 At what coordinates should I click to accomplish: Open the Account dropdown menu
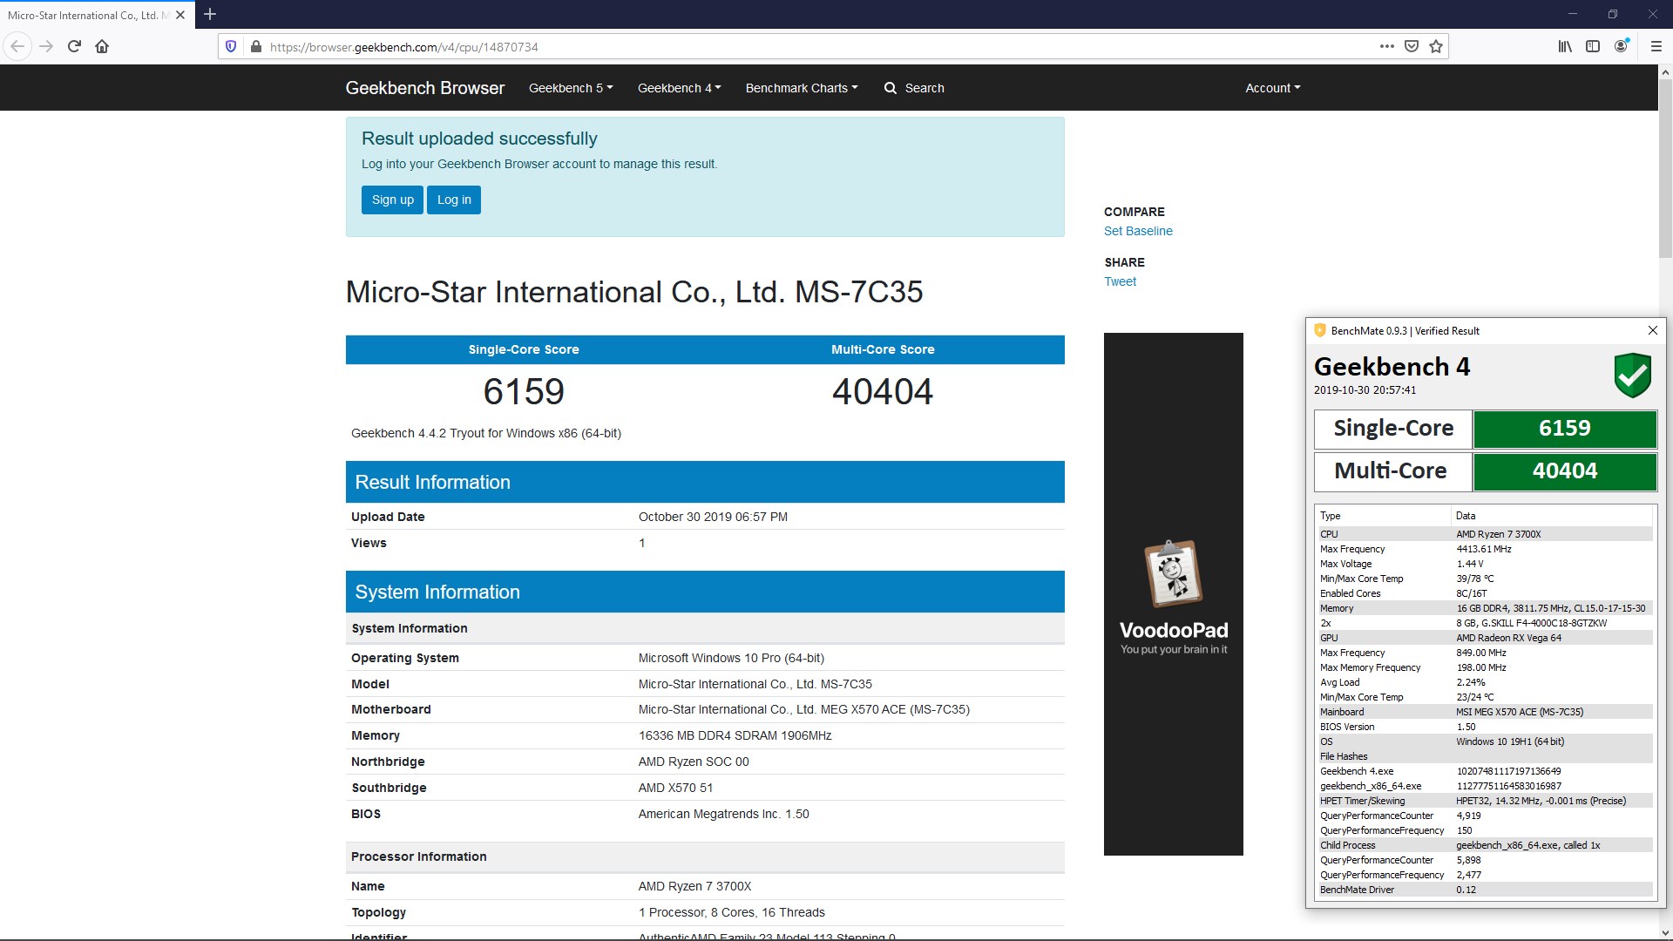1273,88
